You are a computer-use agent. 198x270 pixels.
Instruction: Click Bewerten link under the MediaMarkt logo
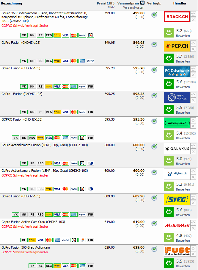point(183,241)
